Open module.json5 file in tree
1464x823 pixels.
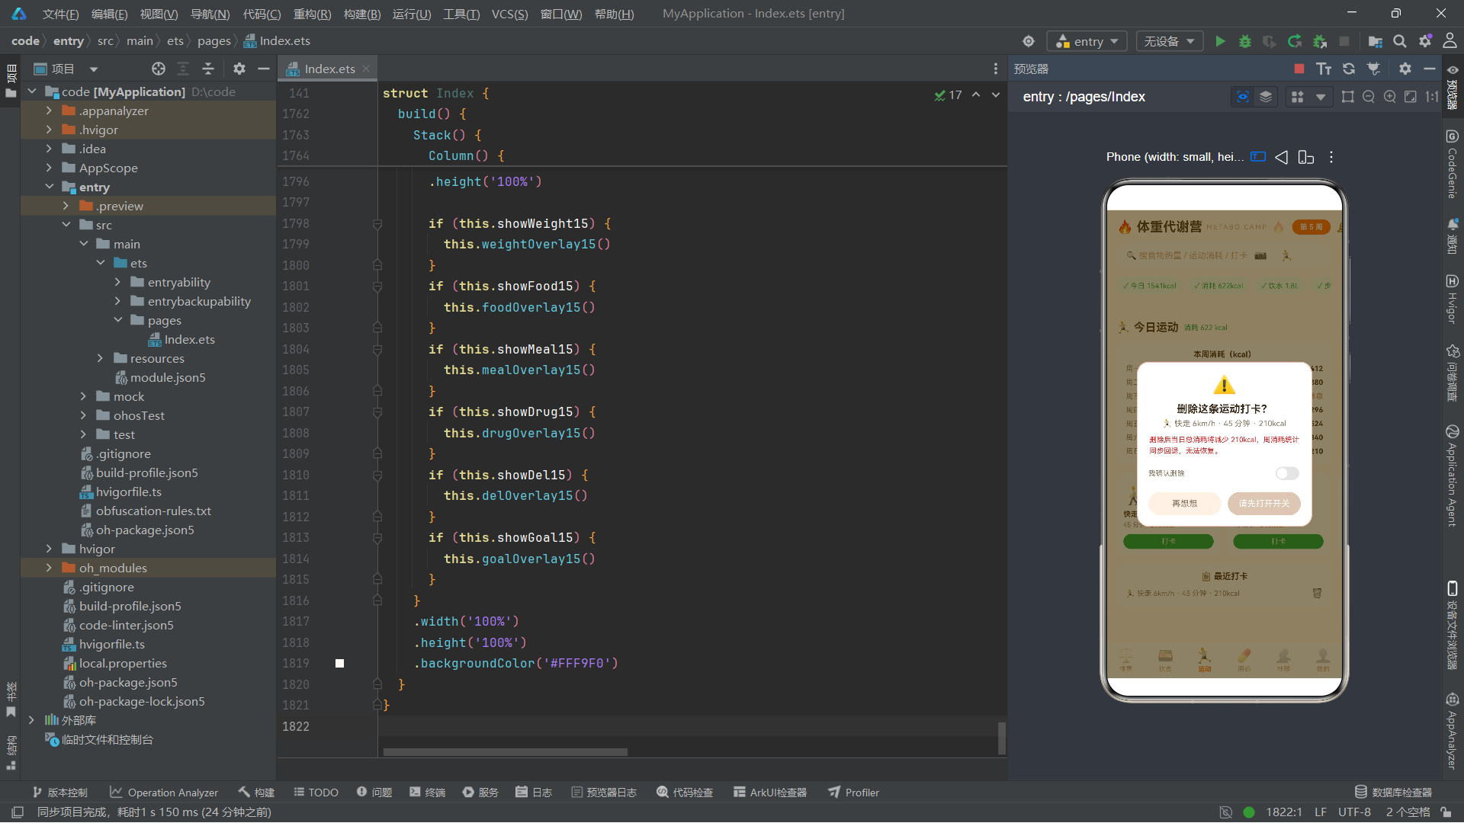click(167, 377)
